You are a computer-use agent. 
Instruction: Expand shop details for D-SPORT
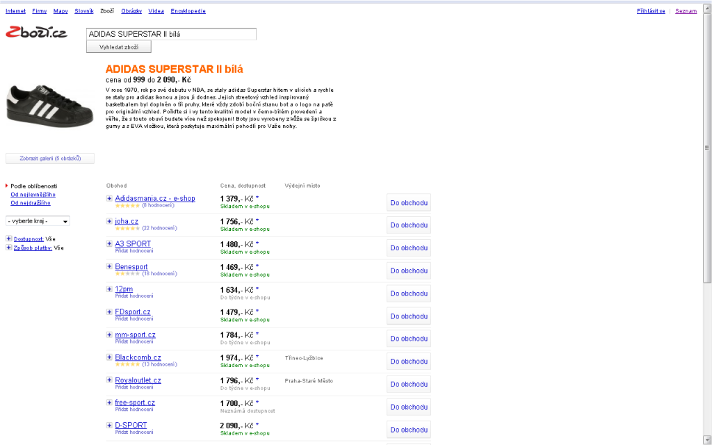pos(109,426)
